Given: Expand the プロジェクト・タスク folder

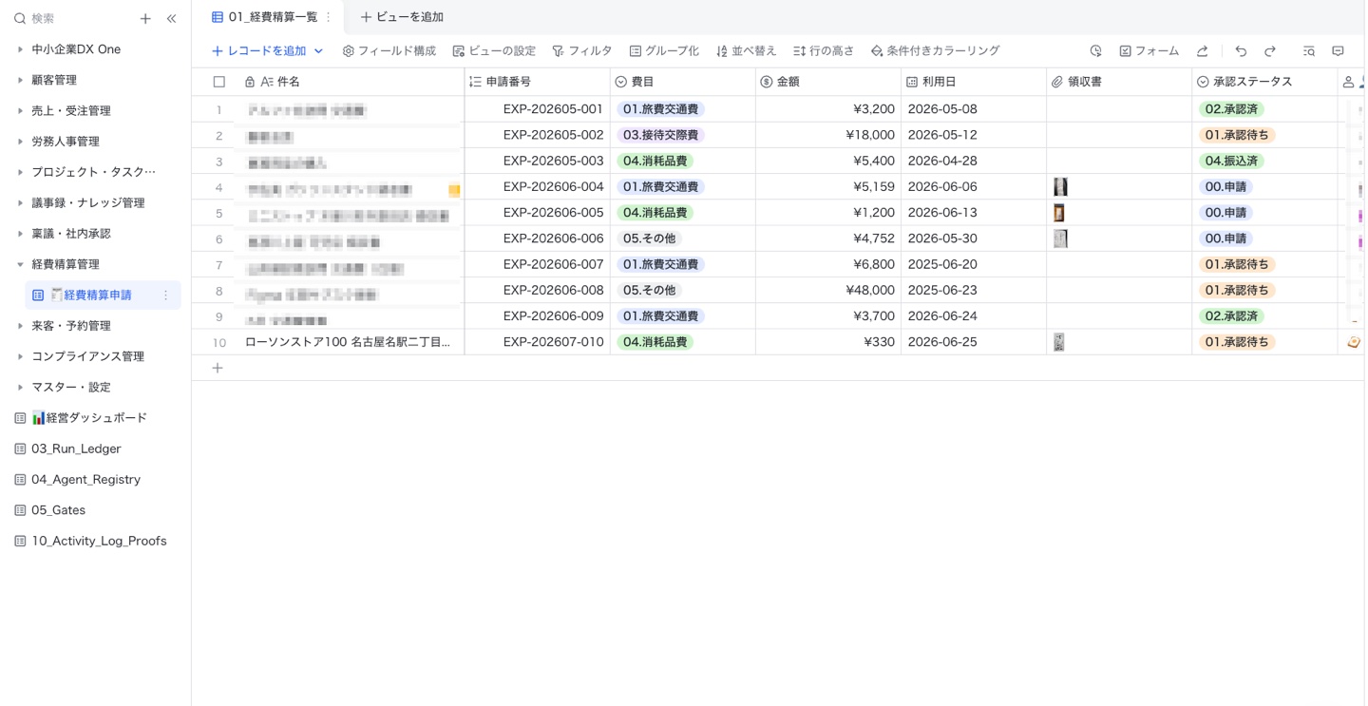Looking at the screenshot, I should [x=20, y=172].
